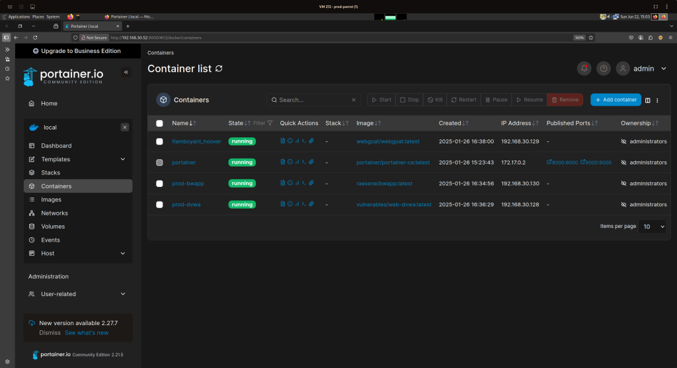The height and width of the screenshot is (368, 677).
Task: Open stats for flamboyant_hoover container
Action: 297,141
